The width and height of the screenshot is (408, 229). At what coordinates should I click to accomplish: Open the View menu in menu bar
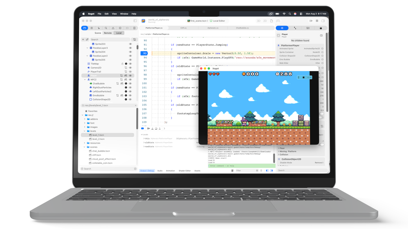(x=114, y=14)
